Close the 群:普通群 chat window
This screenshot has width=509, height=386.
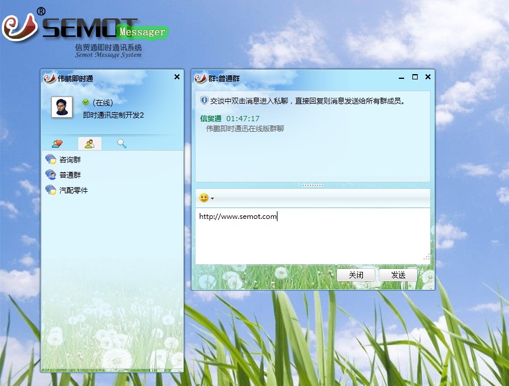428,77
